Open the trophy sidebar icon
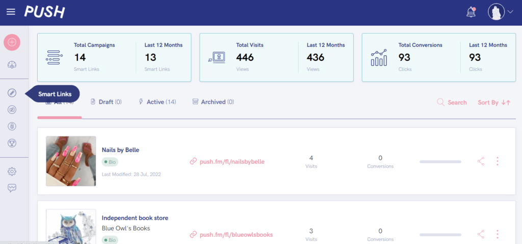522x244 pixels. pyautogui.click(x=12, y=143)
